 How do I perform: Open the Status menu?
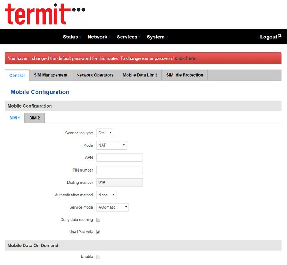[72, 37]
